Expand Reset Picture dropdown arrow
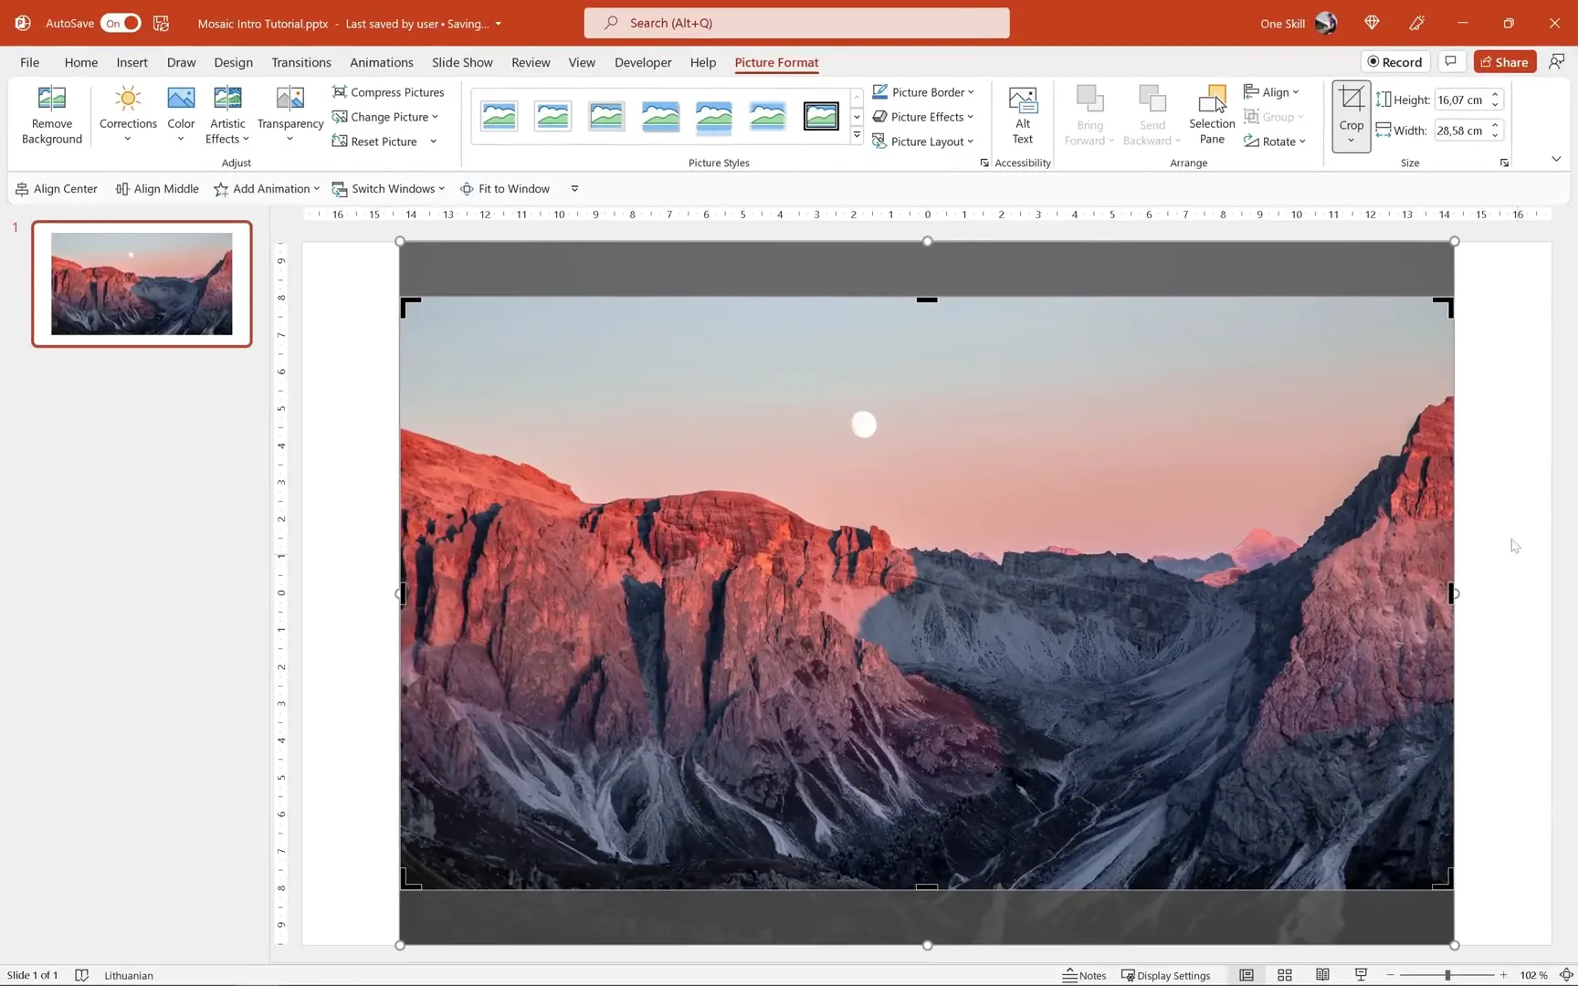Image resolution: width=1578 pixels, height=986 pixels. [434, 142]
